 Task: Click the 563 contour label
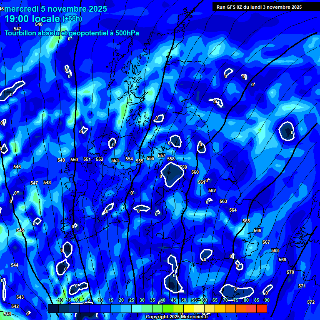[x=223, y=201]
